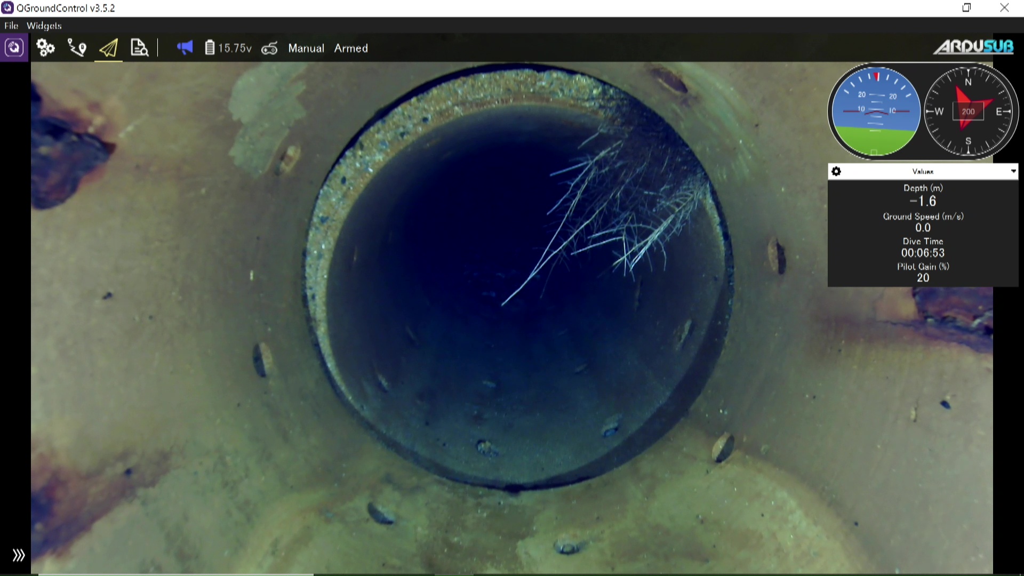Screen dimensions: 1024x576
Task: Open the Analyze log viewer icon
Action: point(139,48)
